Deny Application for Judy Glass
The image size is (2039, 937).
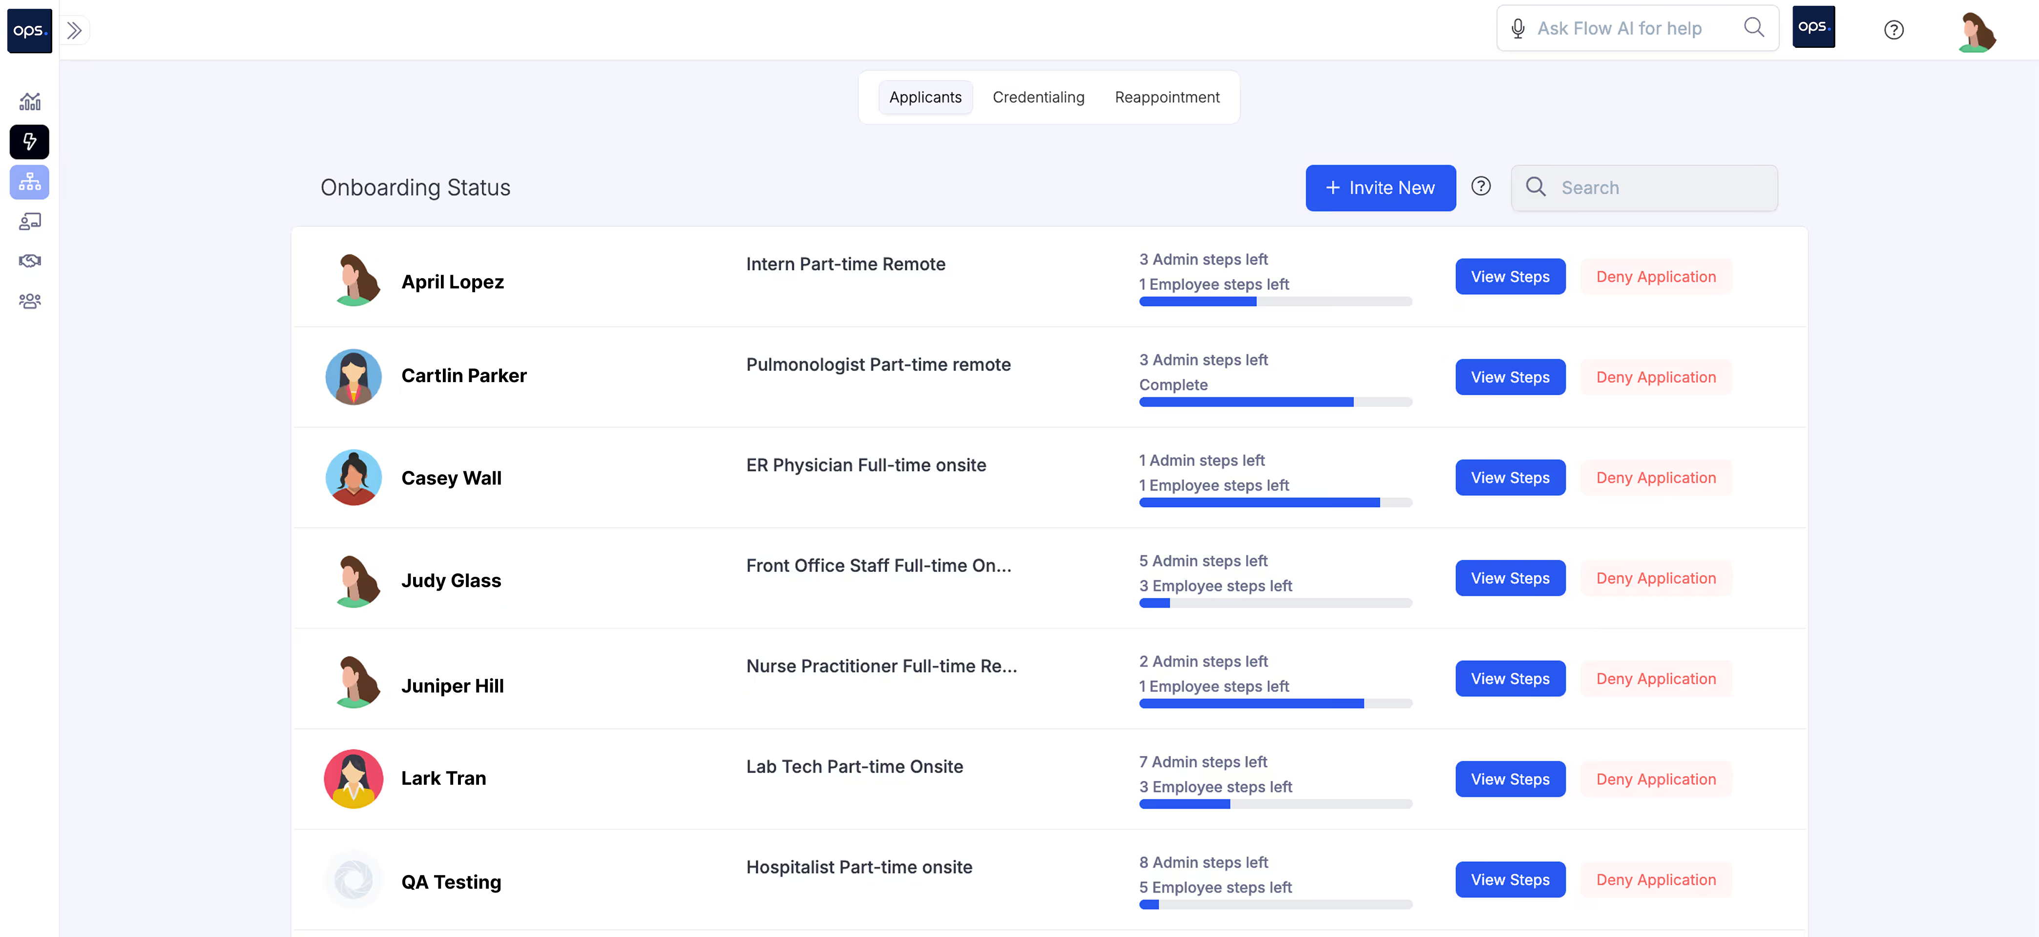(x=1655, y=578)
